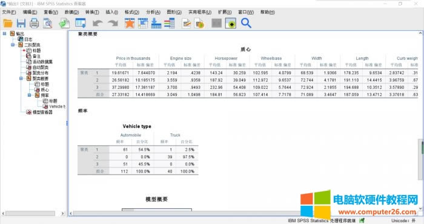Click the Redo arrow icon
The width and height of the screenshot is (424, 224).
[113, 23]
